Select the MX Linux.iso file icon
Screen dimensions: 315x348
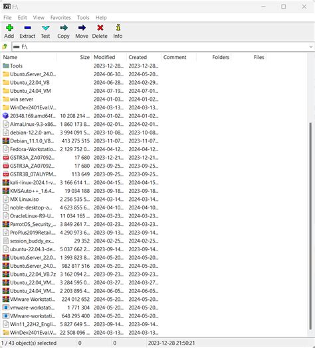(6, 200)
